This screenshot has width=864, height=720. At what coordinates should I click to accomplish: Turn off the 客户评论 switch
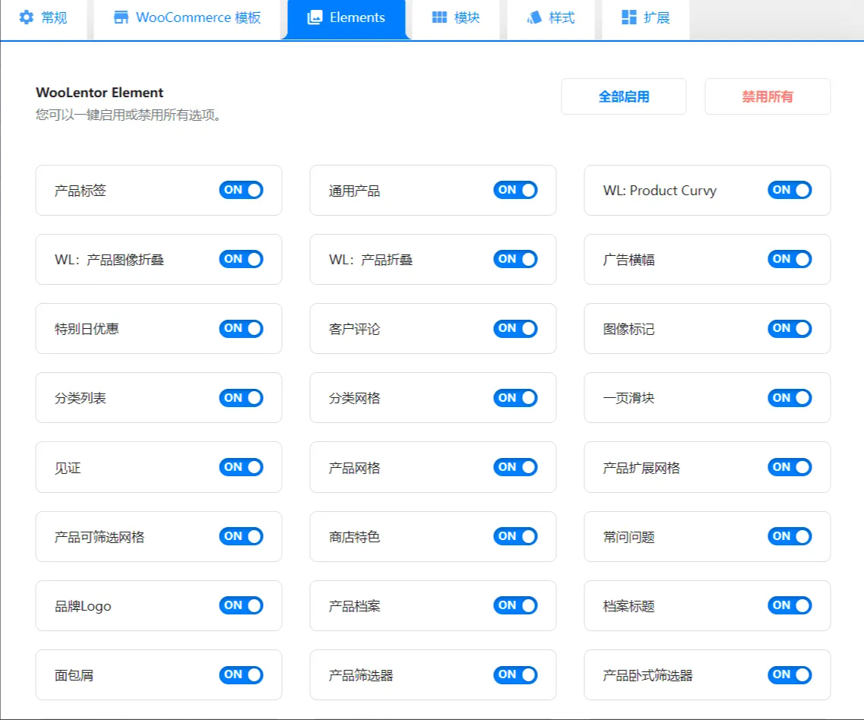tap(515, 328)
